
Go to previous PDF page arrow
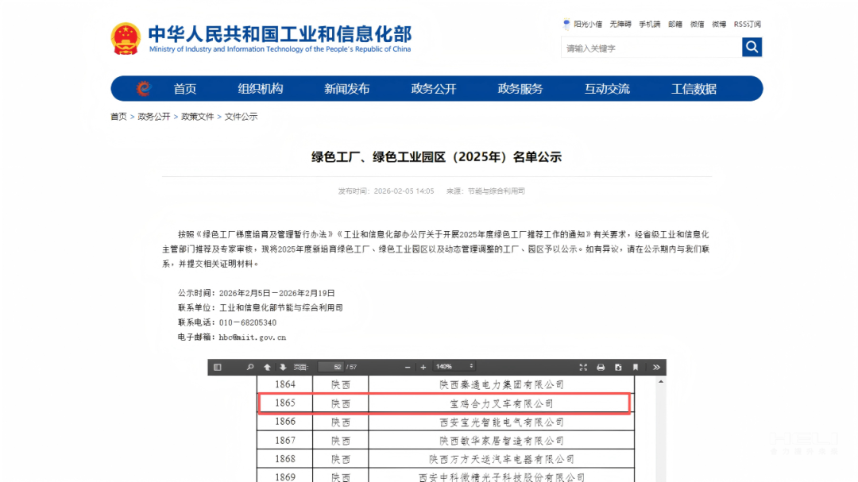coord(267,368)
